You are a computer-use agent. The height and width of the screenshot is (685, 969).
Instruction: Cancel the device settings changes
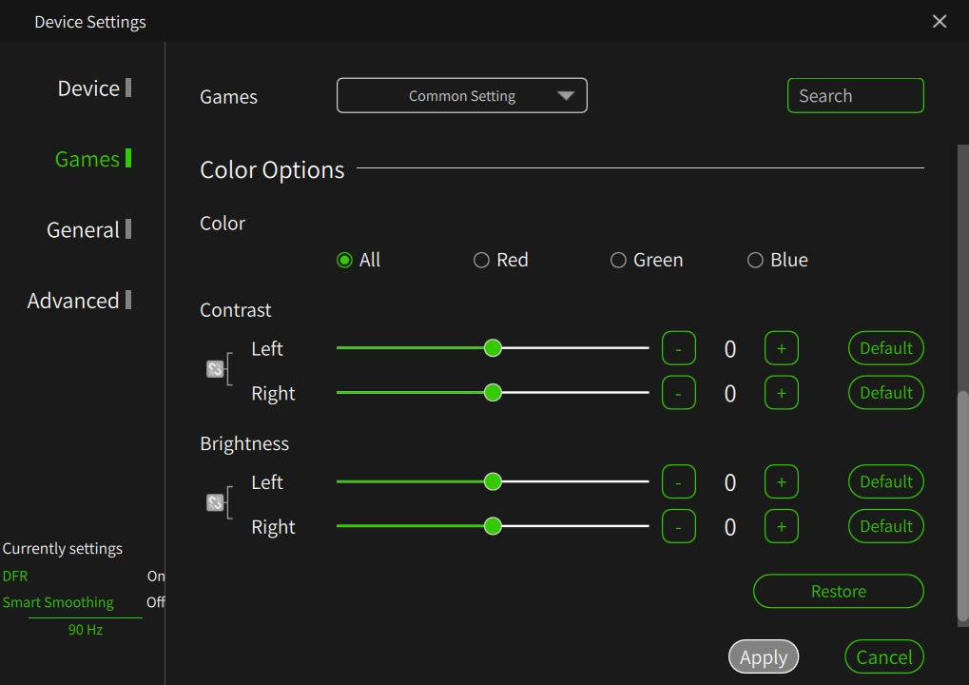coord(883,657)
